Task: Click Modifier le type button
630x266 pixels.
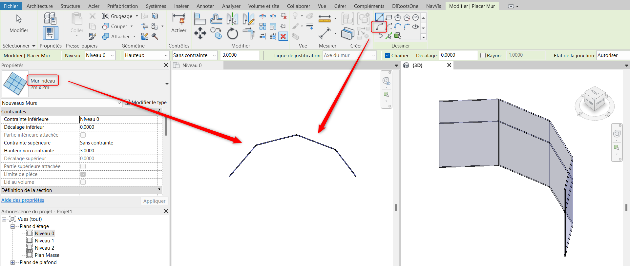Action: click(146, 103)
